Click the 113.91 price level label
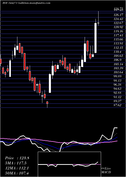 [118, 43]
